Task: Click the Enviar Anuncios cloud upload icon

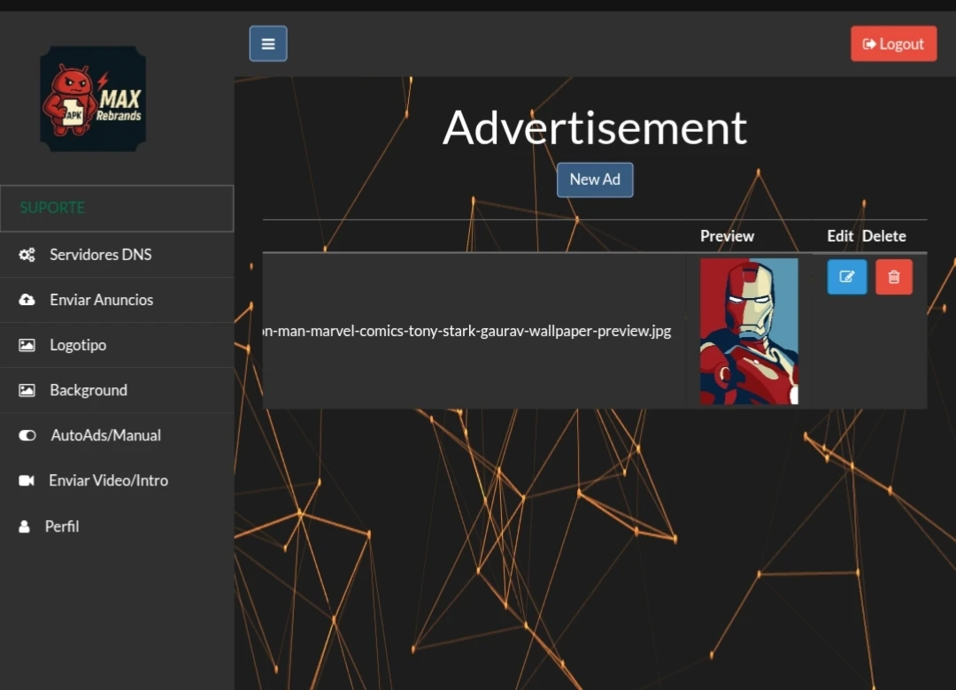Action: click(x=27, y=300)
